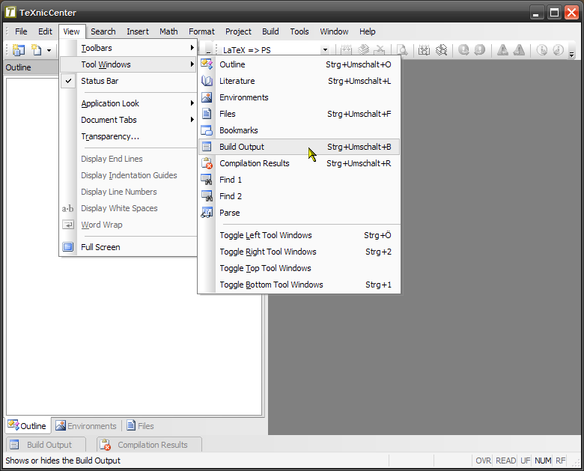
Task: Click the Find 1 binoculars icon
Action: (x=207, y=180)
